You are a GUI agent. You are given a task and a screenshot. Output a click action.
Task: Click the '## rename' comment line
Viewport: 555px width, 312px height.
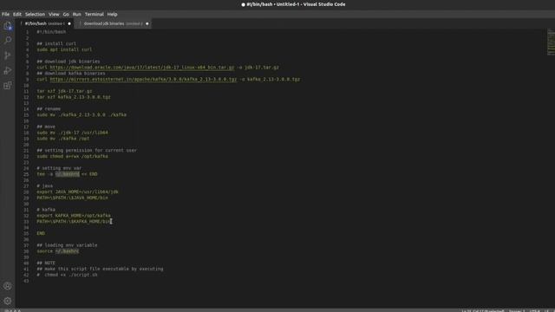point(49,108)
